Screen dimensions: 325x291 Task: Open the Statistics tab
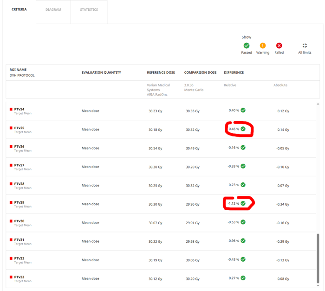click(x=89, y=10)
